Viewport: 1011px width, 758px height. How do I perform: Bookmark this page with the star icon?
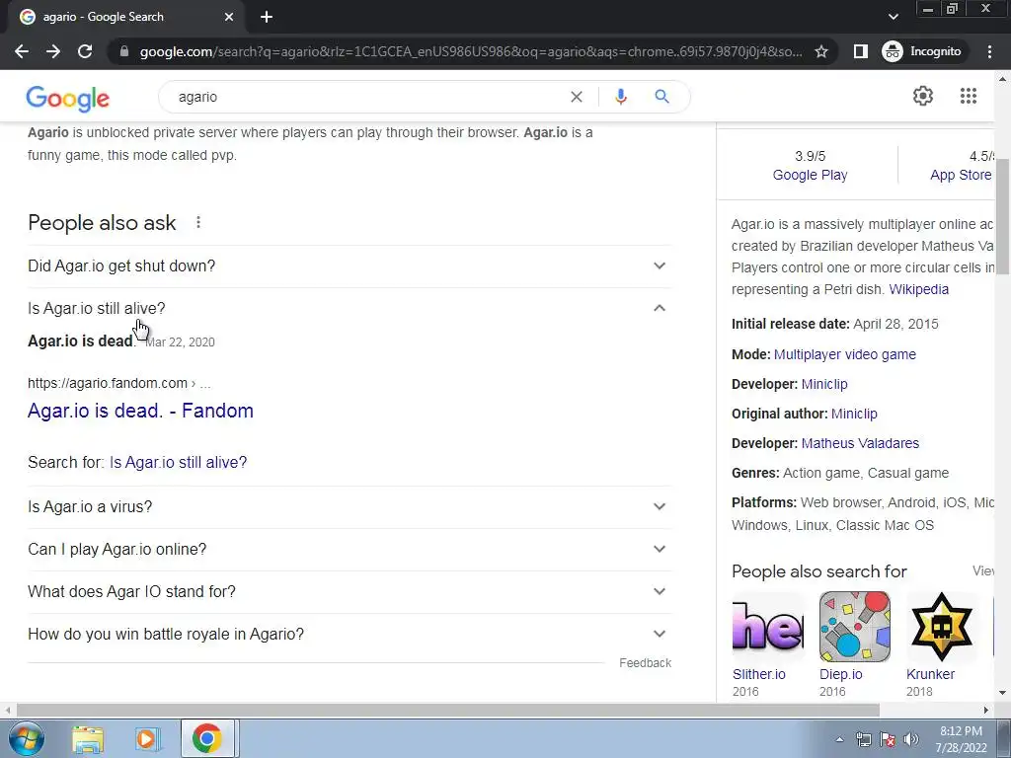(x=820, y=51)
